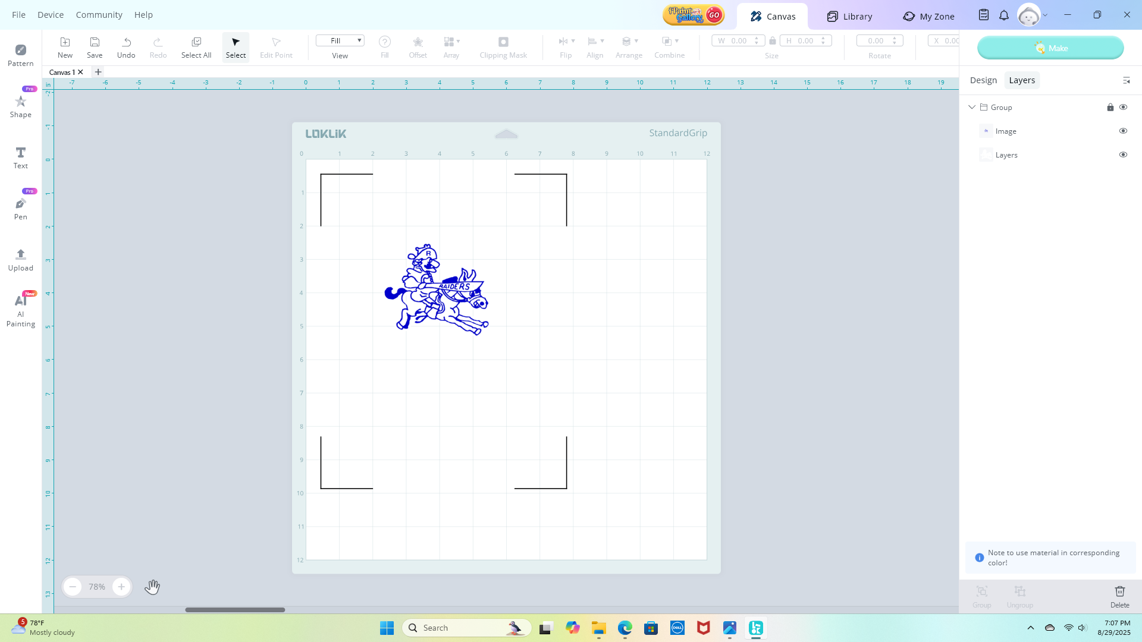Choose the Pen tool
1142x642 pixels.
(x=21, y=208)
